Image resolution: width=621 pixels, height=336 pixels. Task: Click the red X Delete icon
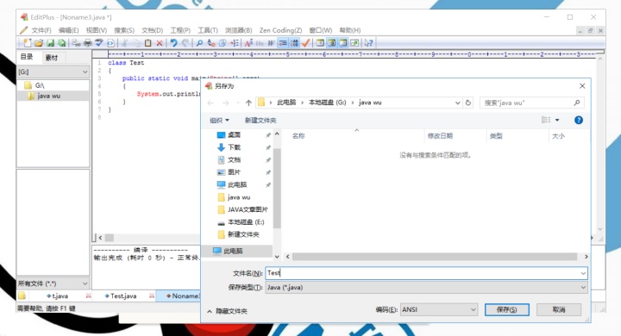pos(160,43)
